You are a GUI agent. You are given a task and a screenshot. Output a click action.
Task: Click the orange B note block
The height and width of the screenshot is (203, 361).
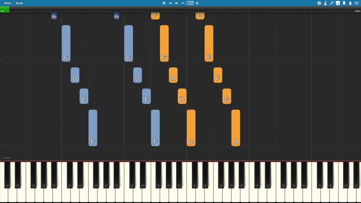(x=182, y=96)
